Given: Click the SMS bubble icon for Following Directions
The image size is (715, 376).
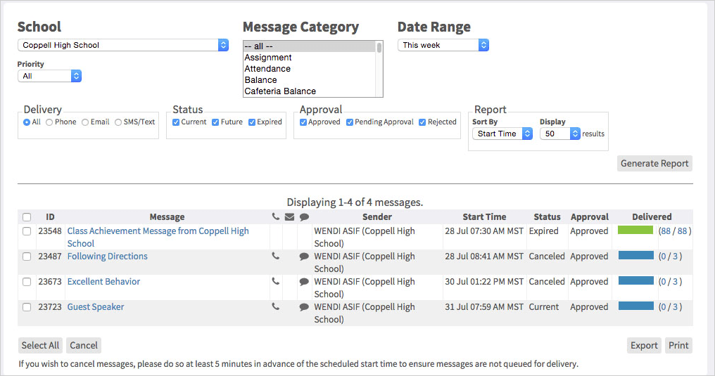Looking at the screenshot, I should [304, 257].
